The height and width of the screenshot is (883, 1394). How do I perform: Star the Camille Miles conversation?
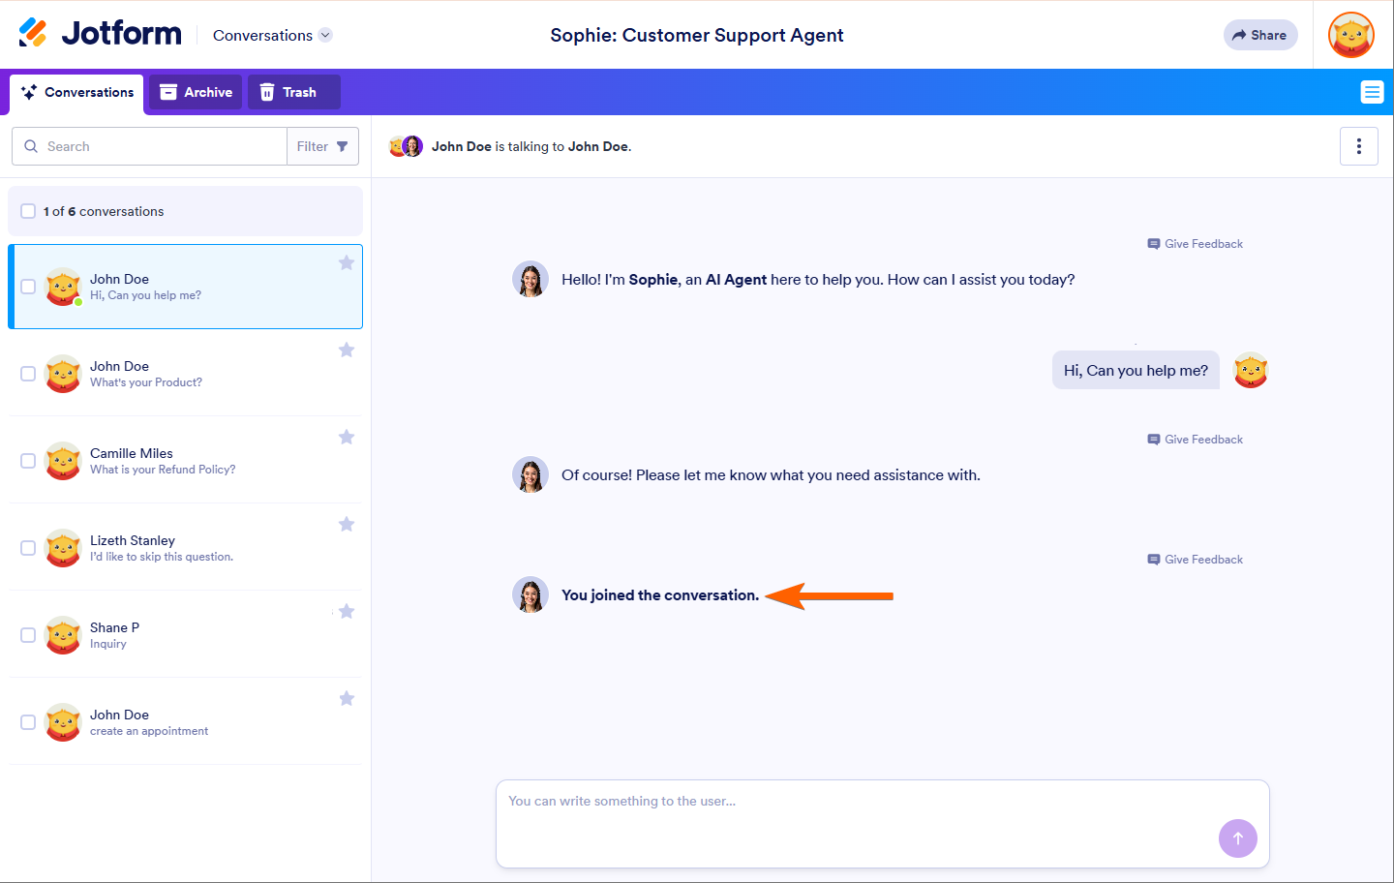click(x=347, y=438)
